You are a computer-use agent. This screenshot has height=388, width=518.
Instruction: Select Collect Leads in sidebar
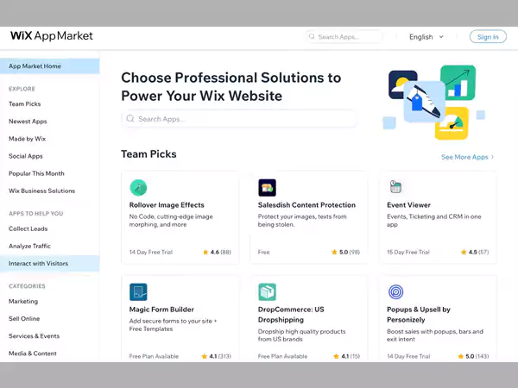[28, 228]
